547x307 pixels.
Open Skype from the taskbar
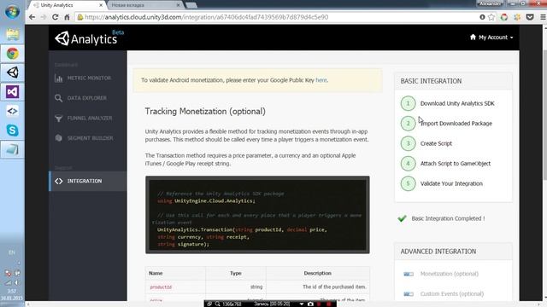pos(13,130)
